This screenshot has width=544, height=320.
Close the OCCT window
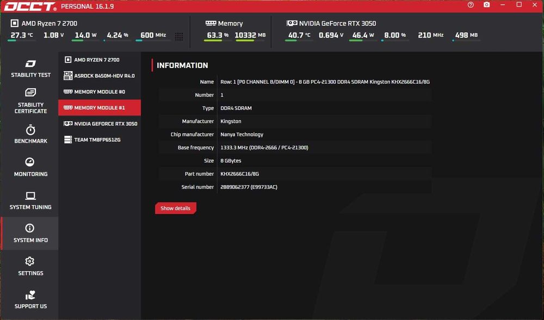pyautogui.click(x=535, y=5)
